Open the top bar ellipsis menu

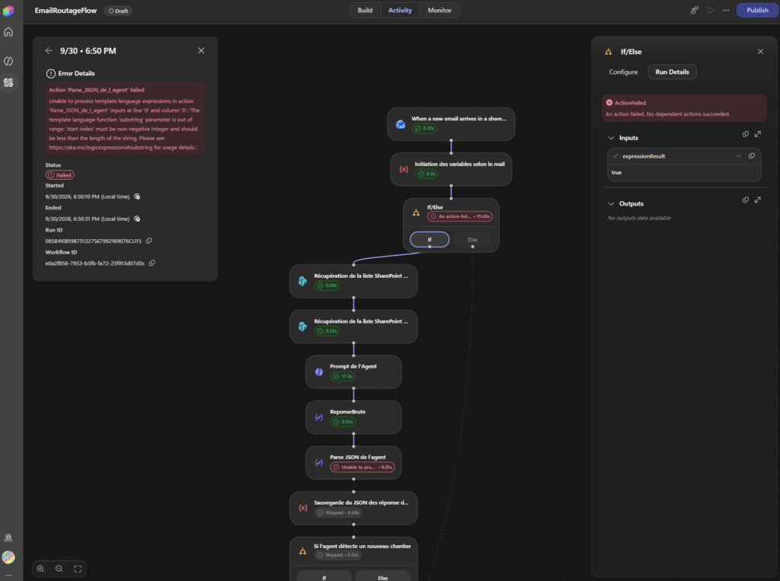726,11
